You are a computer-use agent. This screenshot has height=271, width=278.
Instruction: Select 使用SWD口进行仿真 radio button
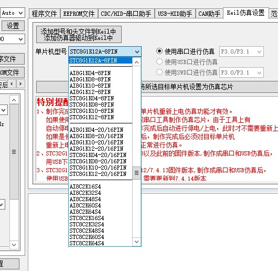(x=187, y=72)
